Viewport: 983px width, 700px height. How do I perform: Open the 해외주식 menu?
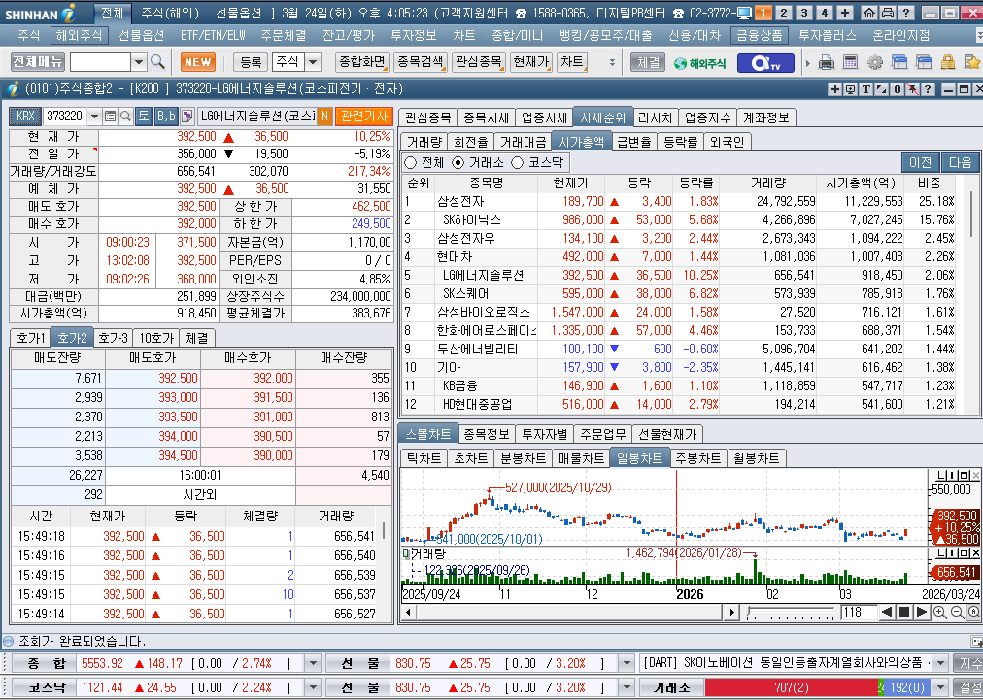[x=78, y=36]
